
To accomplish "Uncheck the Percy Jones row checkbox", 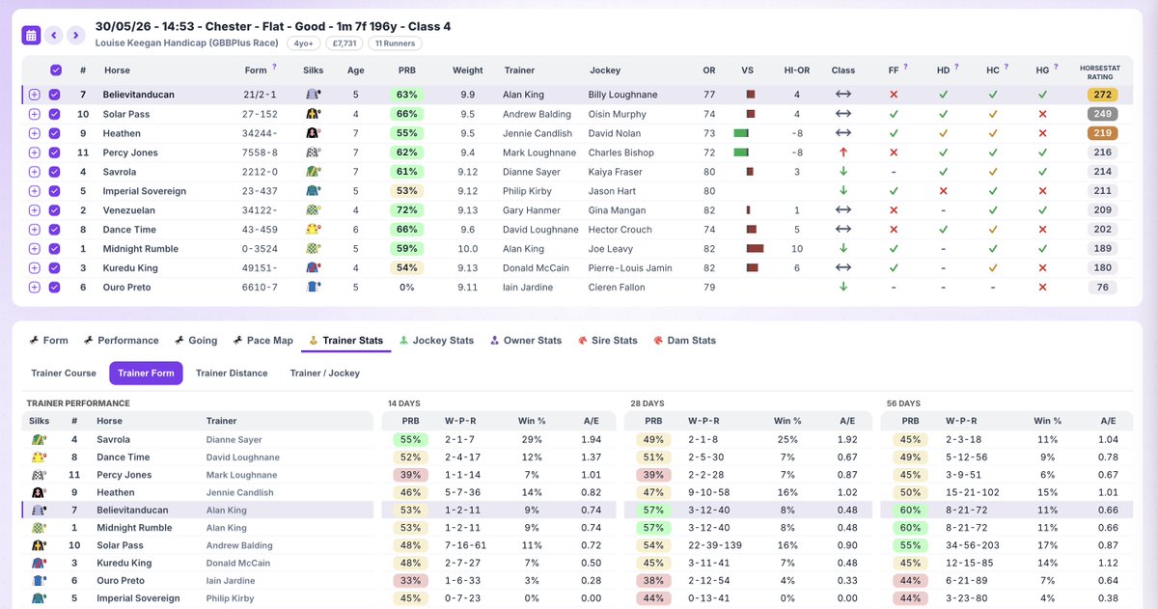I will (x=55, y=152).
